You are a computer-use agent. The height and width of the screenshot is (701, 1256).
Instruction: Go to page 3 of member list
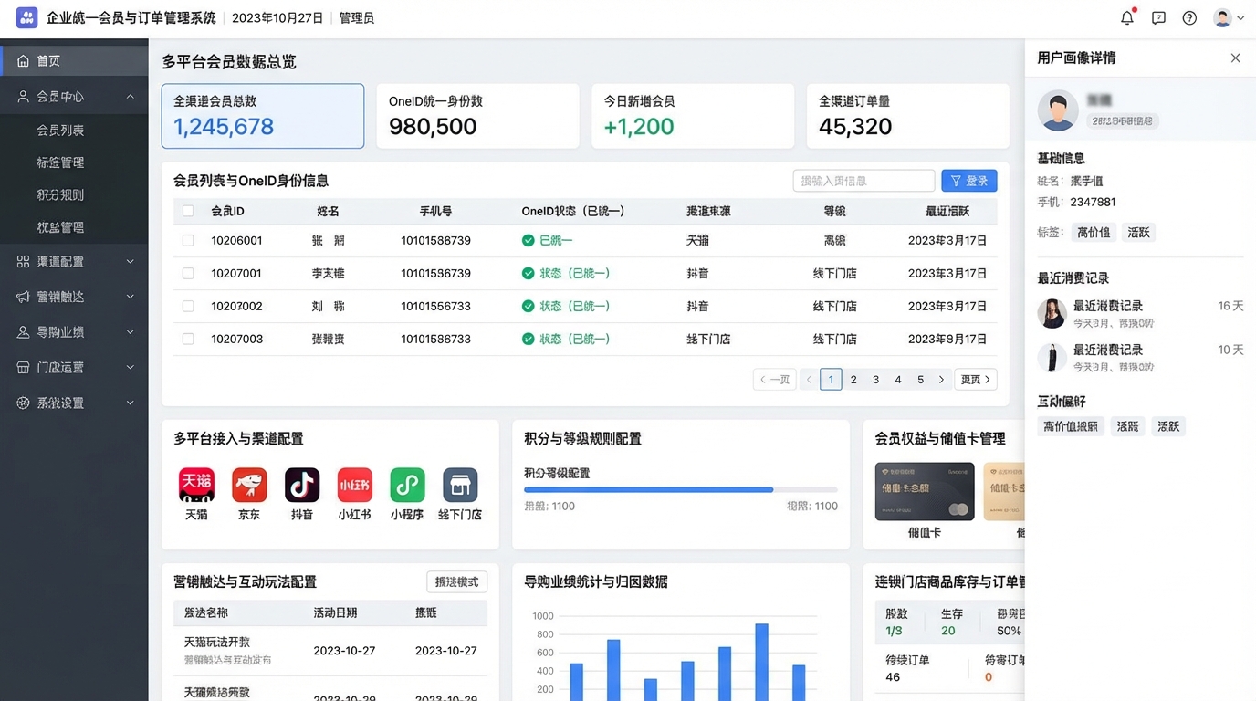[875, 380]
